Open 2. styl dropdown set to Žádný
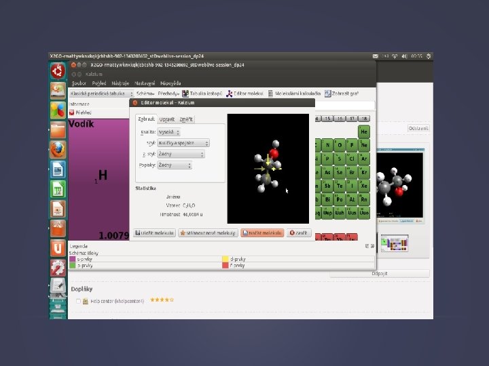The height and width of the screenshot is (366, 489). pyautogui.click(x=181, y=154)
